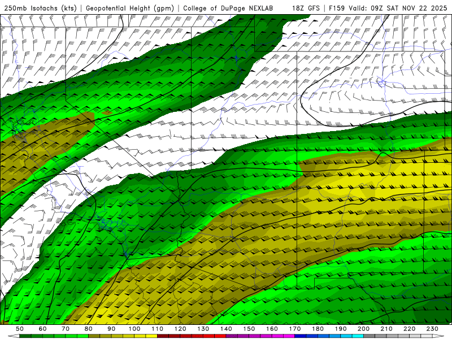Click the gray color bar segment under 210
Viewport: 452px width, 339px height.
pos(392,336)
